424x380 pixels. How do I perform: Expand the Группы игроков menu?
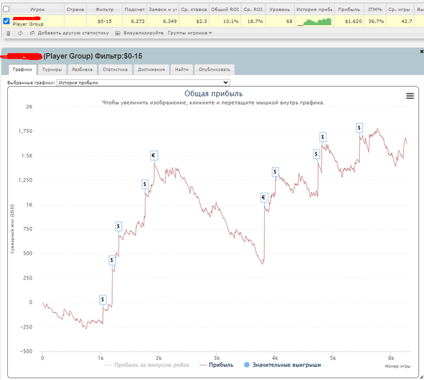tap(190, 33)
